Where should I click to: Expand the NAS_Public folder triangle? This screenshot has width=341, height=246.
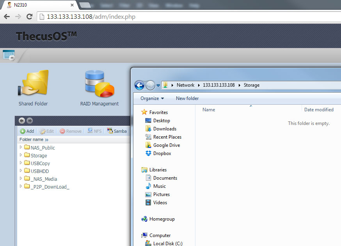click(x=21, y=147)
